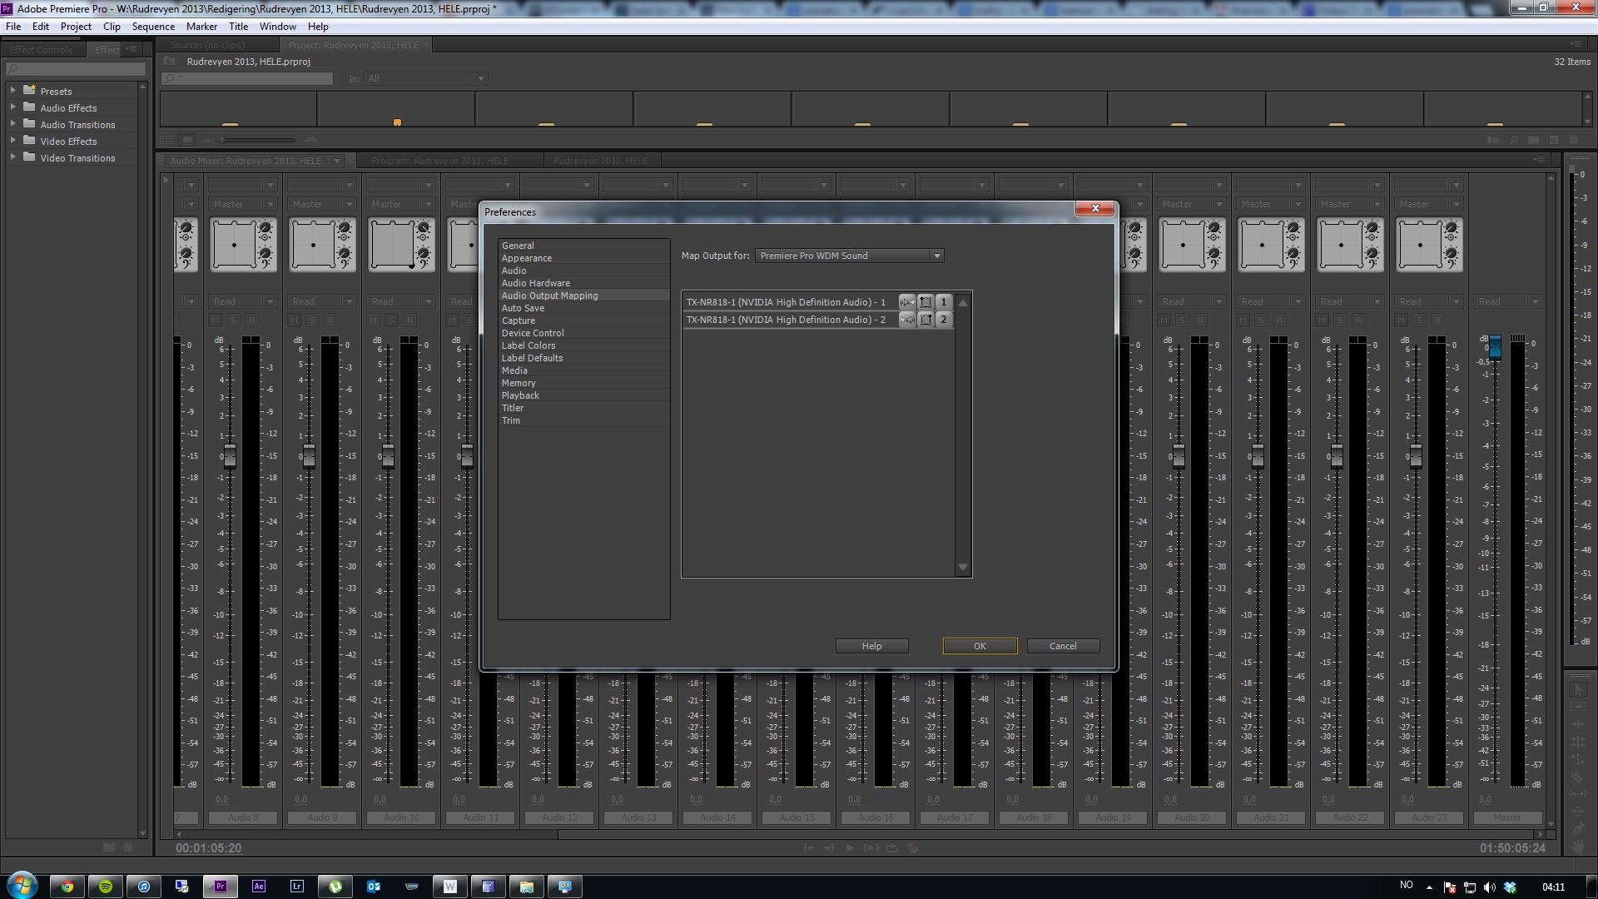Open After Effects from the taskbar
1598x899 pixels.
pyautogui.click(x=259, y=887)
